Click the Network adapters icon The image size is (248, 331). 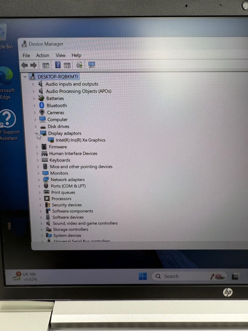coord(46,179)
